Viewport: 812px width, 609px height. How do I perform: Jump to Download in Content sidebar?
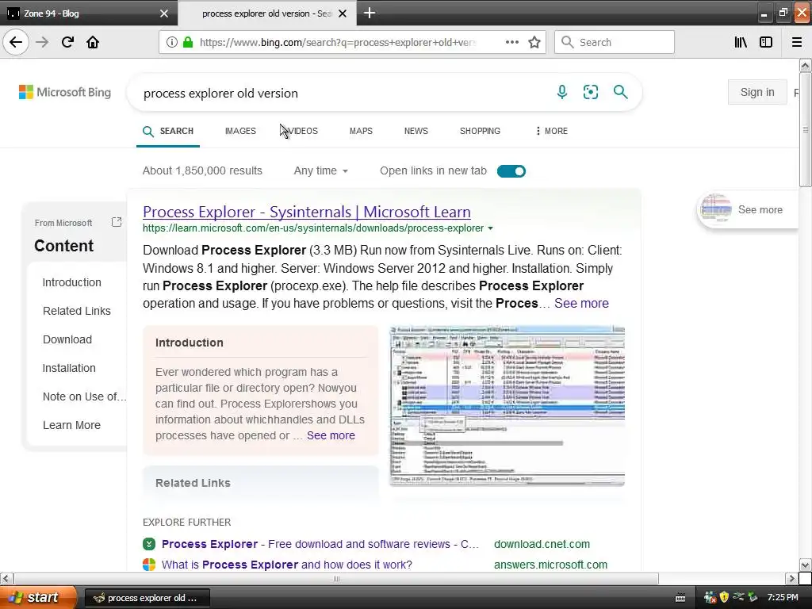(67, 339)
